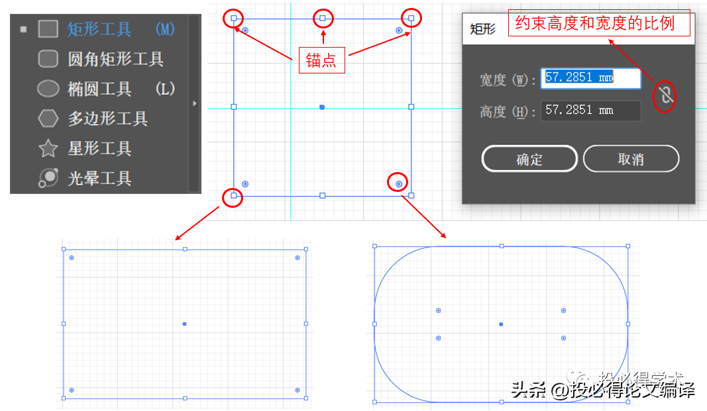The height and width of the screenshot is (411, 707).
Task: Select the 多边形工具 hexagon icon
Action: point(48,118)
